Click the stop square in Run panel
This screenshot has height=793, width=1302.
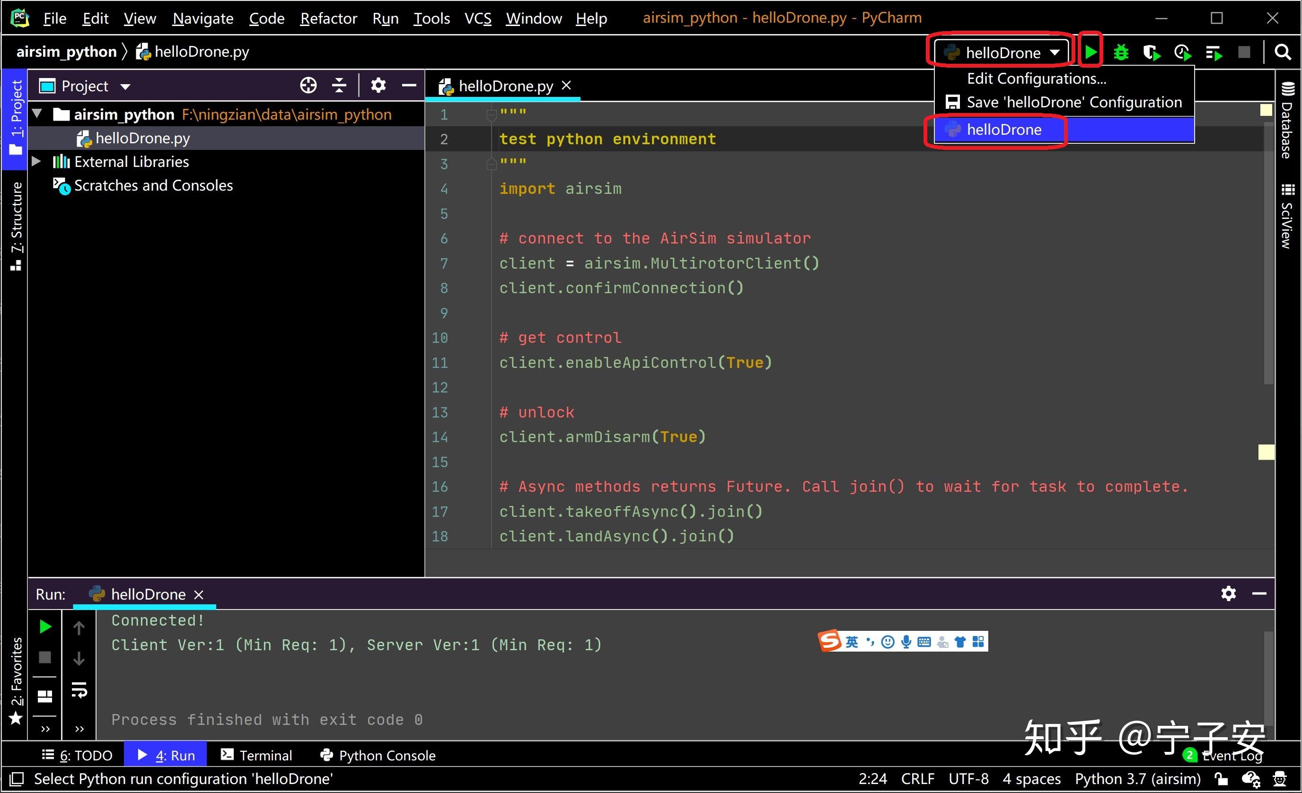pyautogui.click(x=45, y=657)
